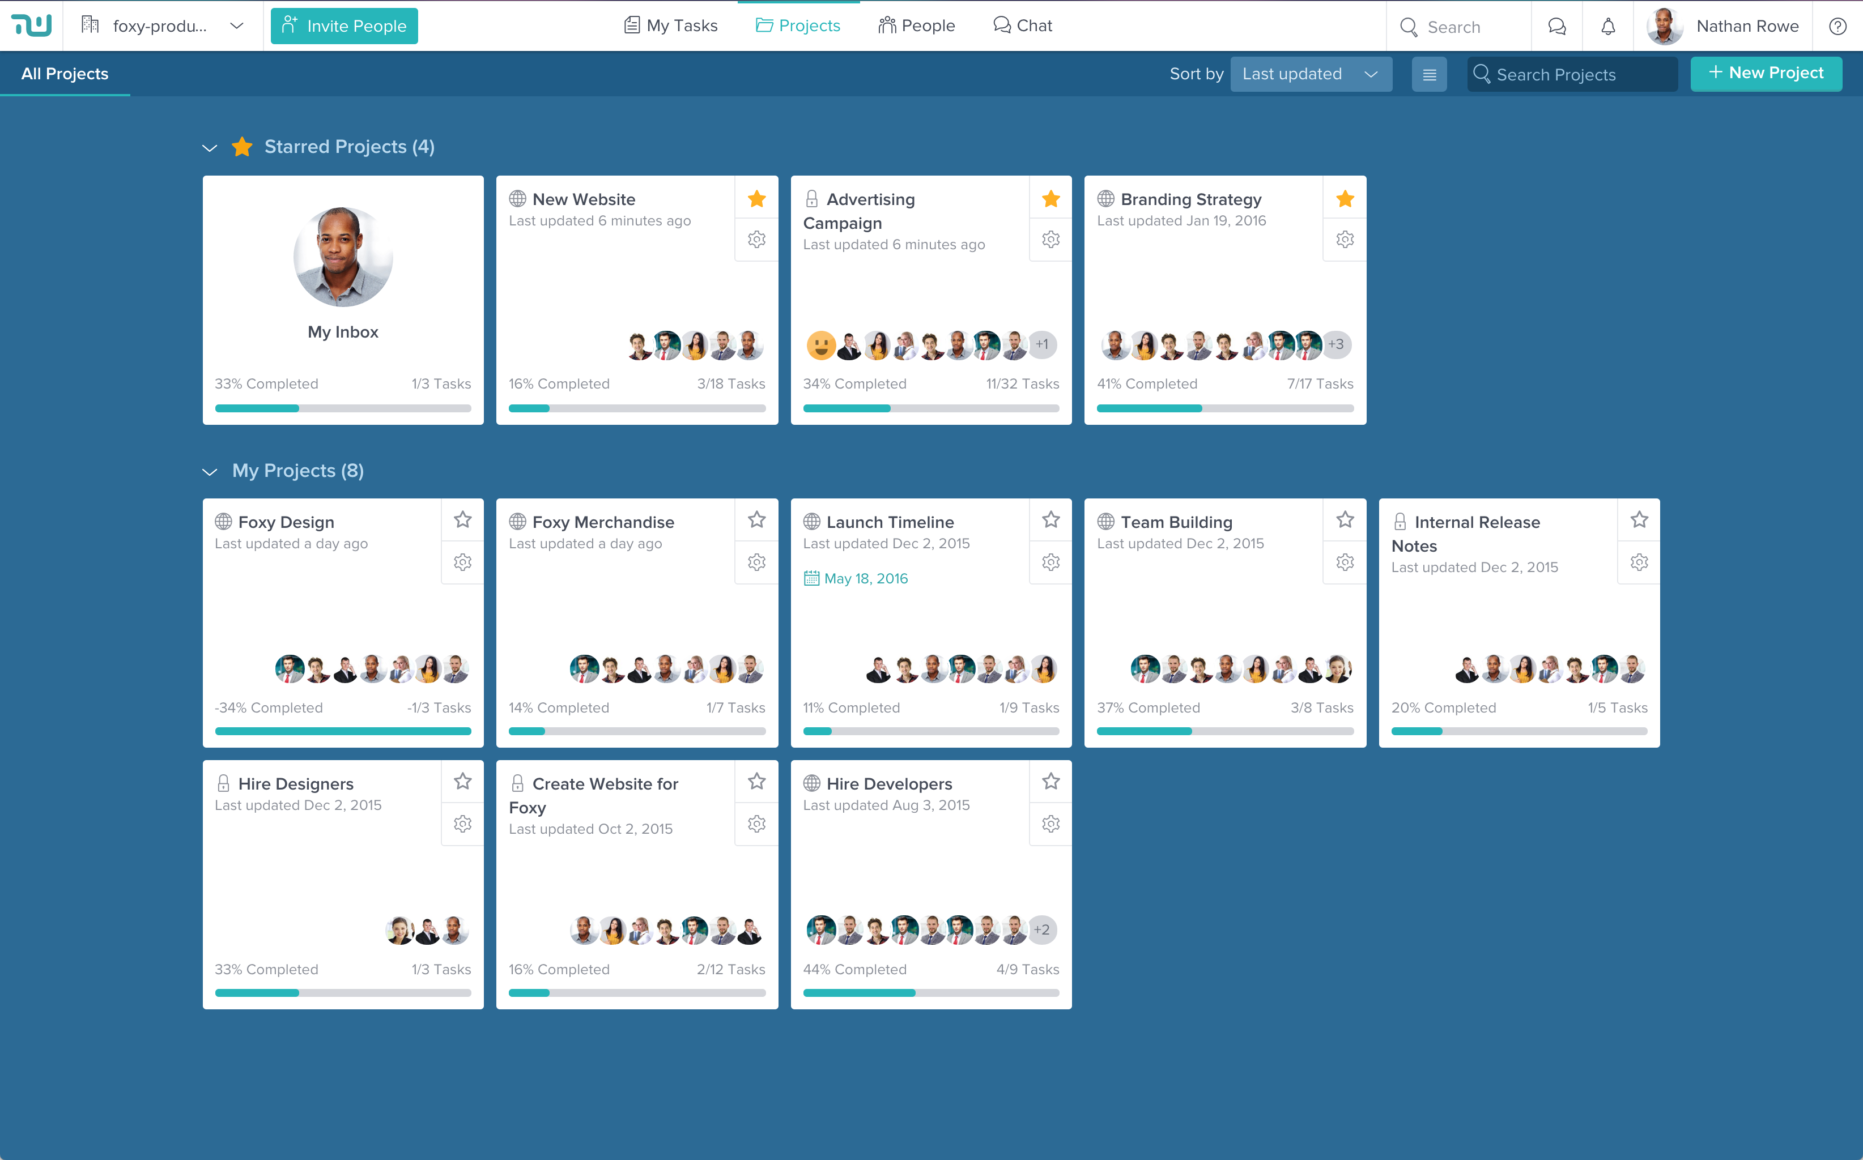Go to My Tasks tab
Viewport: 1863px width, 1160px height.
coord(671,26)
